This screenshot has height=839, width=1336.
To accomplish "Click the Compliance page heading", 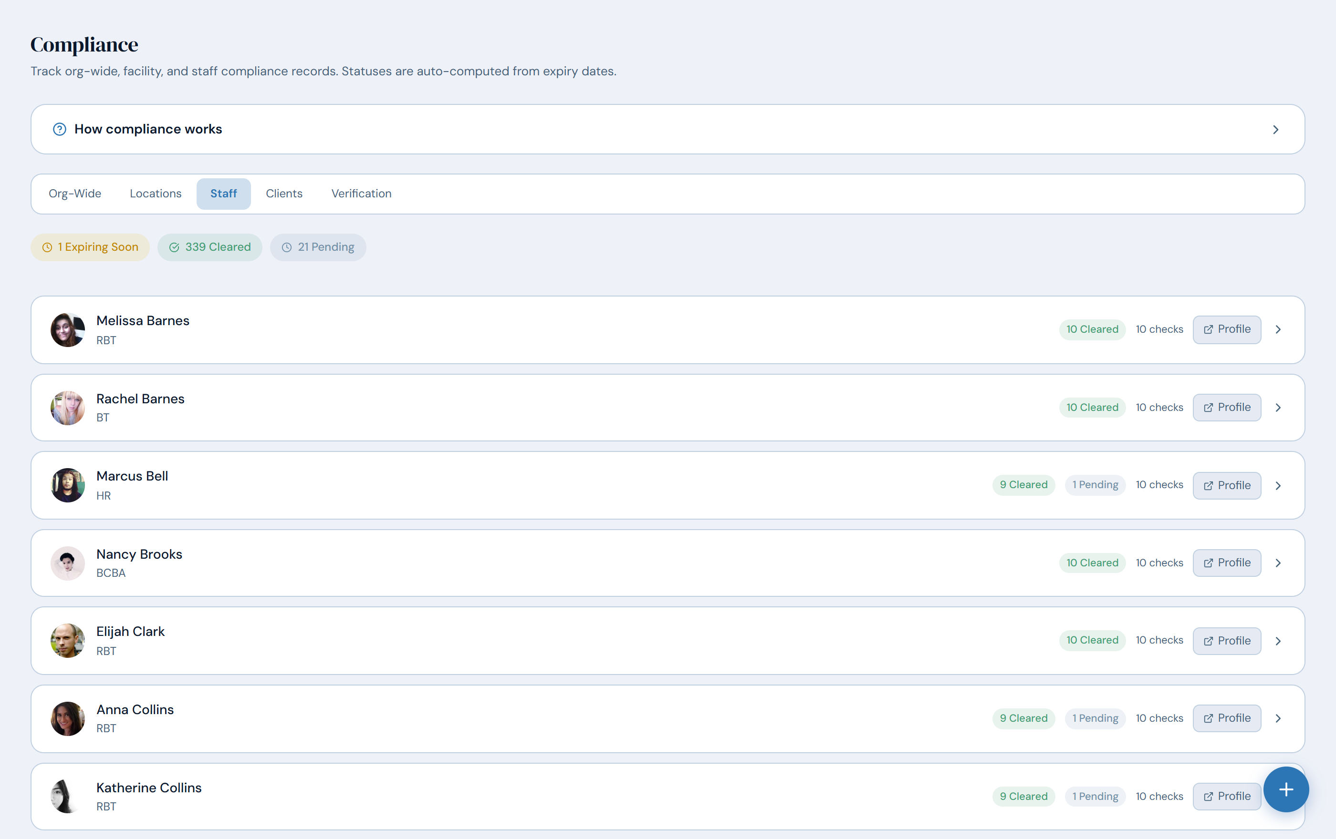I will (x=84, y=44).
